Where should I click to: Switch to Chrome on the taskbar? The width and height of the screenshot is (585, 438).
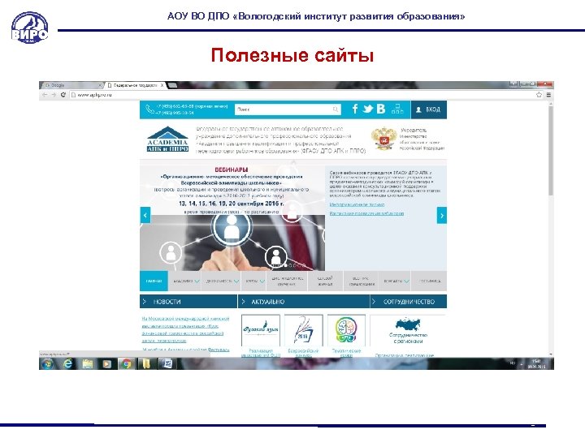coord(127,363)
